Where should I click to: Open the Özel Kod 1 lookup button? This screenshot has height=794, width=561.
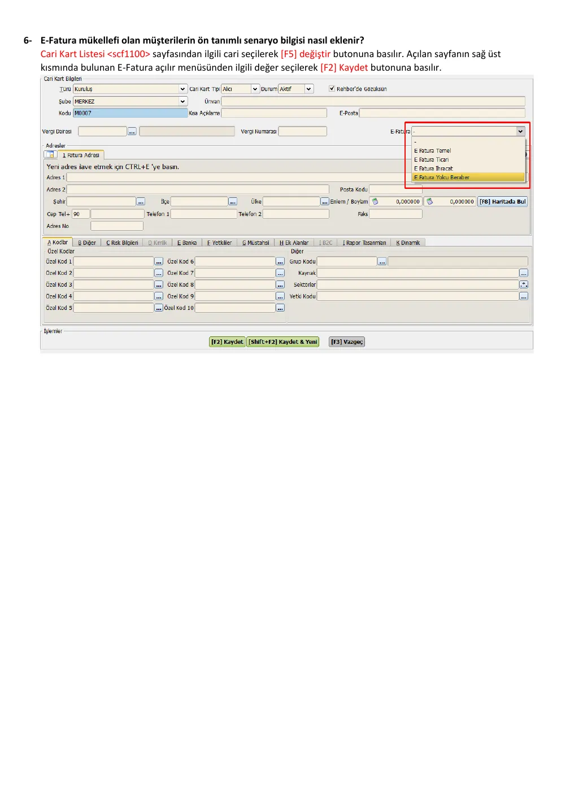point(159,262)
